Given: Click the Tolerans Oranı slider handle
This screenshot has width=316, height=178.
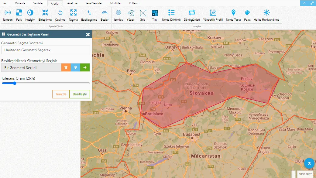Looking at the screenshot, I should click(x=15, y=83).
